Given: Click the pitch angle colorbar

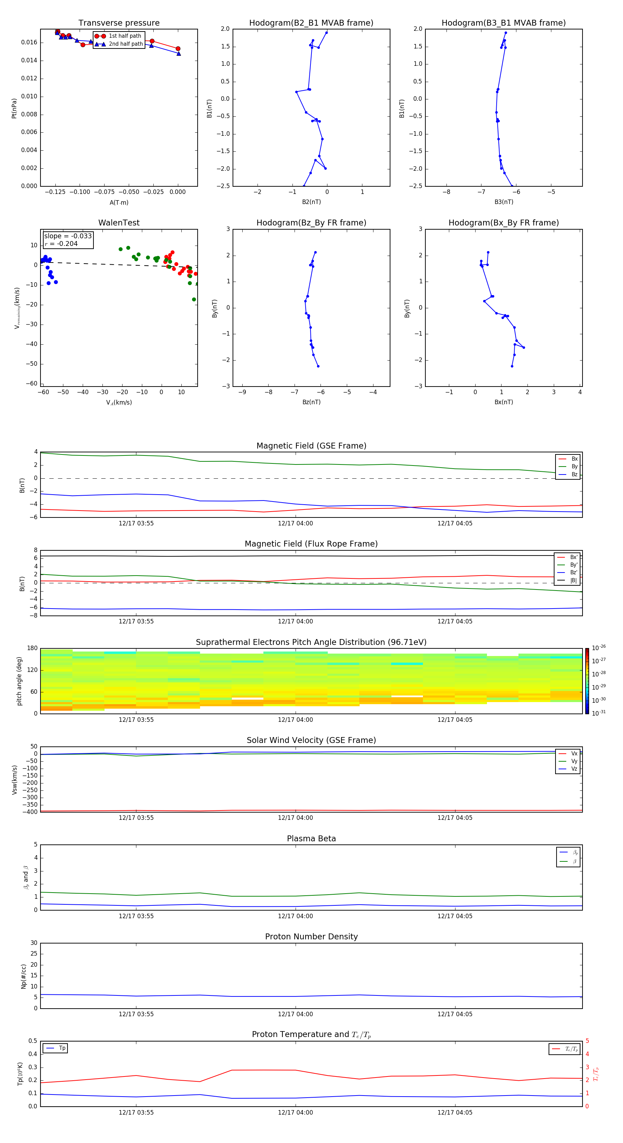Looking at the screenshot, I should click(587, 681).
